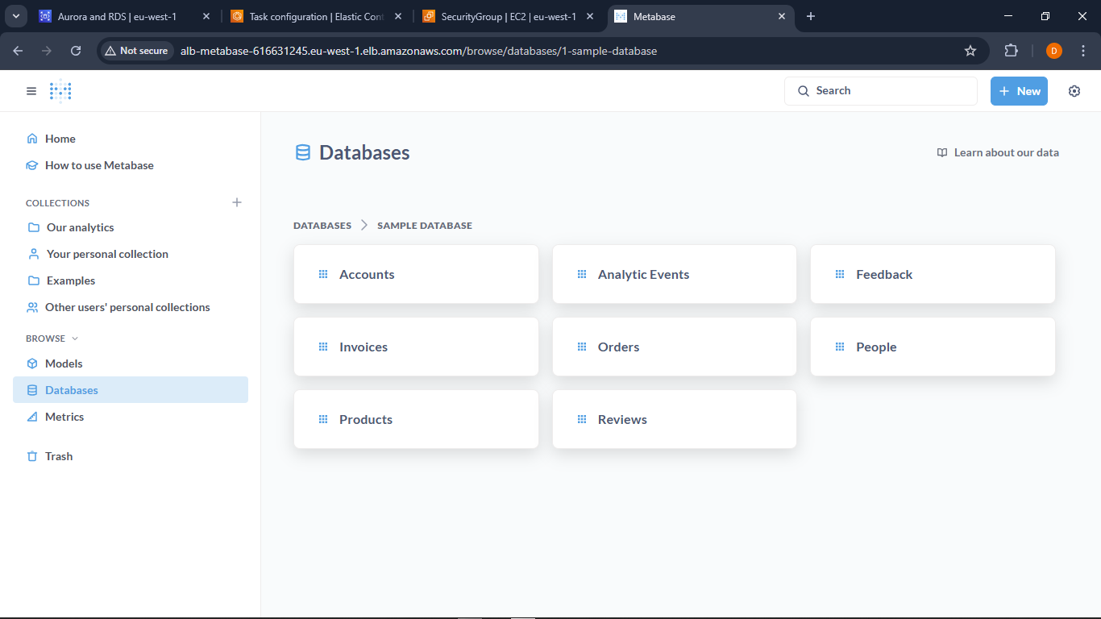Screen dimensions: 1101x619
Task: Open the Orders table card
Action: 674,347
